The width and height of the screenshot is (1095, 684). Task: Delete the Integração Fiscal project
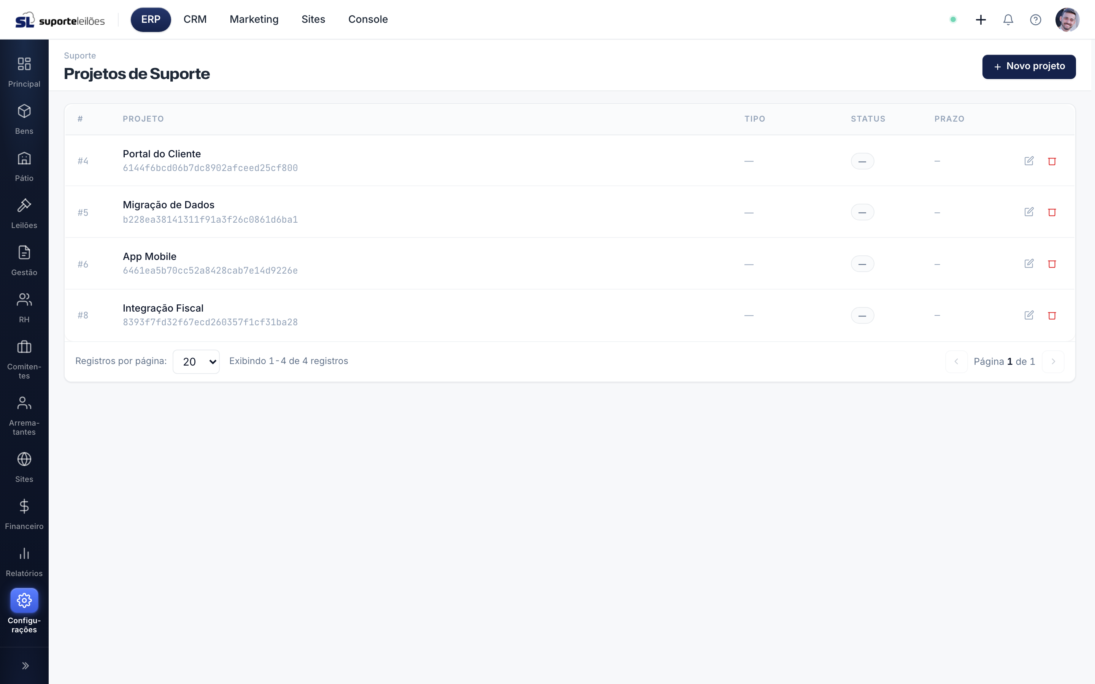pyautogui.click(x=1052, y=315)
